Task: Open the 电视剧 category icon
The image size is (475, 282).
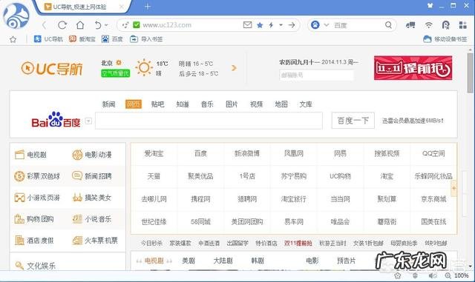Action: pyautogui.click(x=19, y=155)
